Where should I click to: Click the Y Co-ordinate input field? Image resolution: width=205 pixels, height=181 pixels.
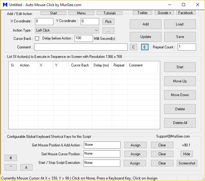pos(90,21)
